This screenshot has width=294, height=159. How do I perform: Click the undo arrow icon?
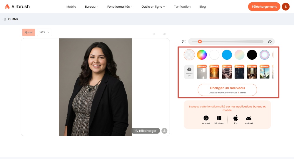pos(154,34)
